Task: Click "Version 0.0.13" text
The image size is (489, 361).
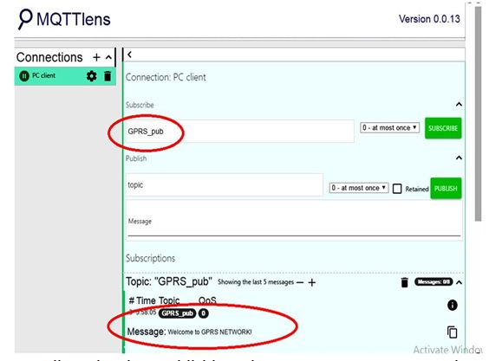Action: (429, 19)
